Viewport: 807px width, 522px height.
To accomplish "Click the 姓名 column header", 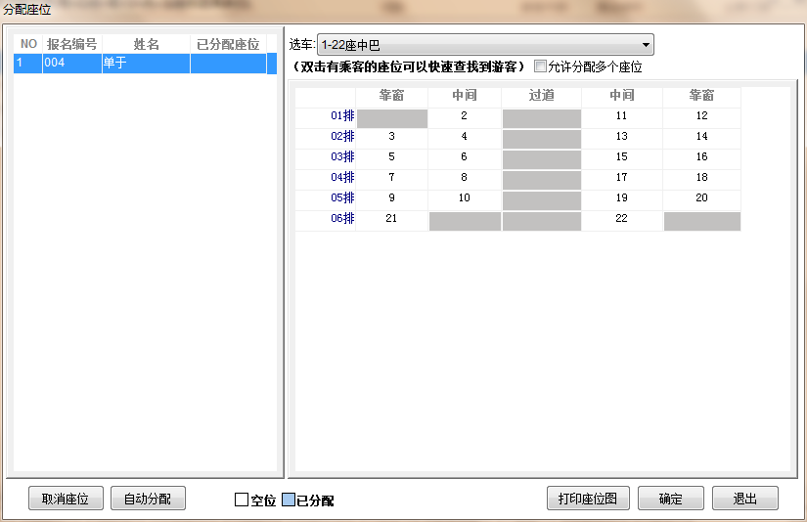I will coord(146,44).
